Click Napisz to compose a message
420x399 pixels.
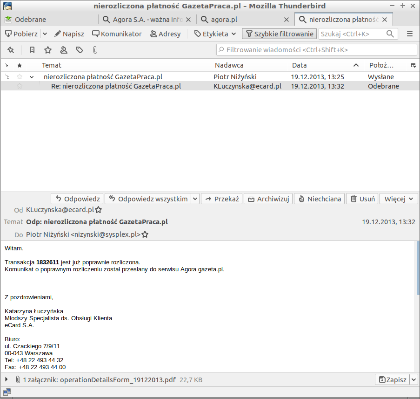pyautogui.click(x=69, y=34)
